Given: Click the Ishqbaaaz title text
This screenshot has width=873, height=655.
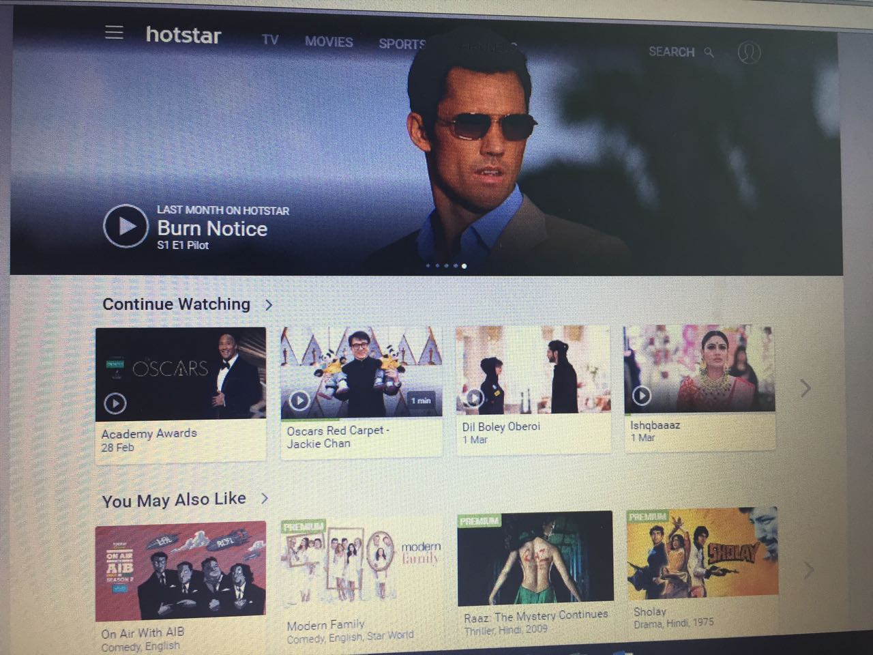Looking at the screenshot, I should 655,425.
